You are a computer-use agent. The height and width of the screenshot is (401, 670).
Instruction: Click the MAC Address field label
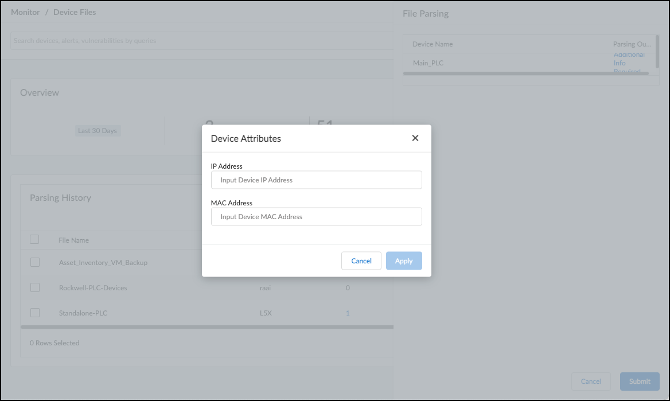tap(232, 203)
